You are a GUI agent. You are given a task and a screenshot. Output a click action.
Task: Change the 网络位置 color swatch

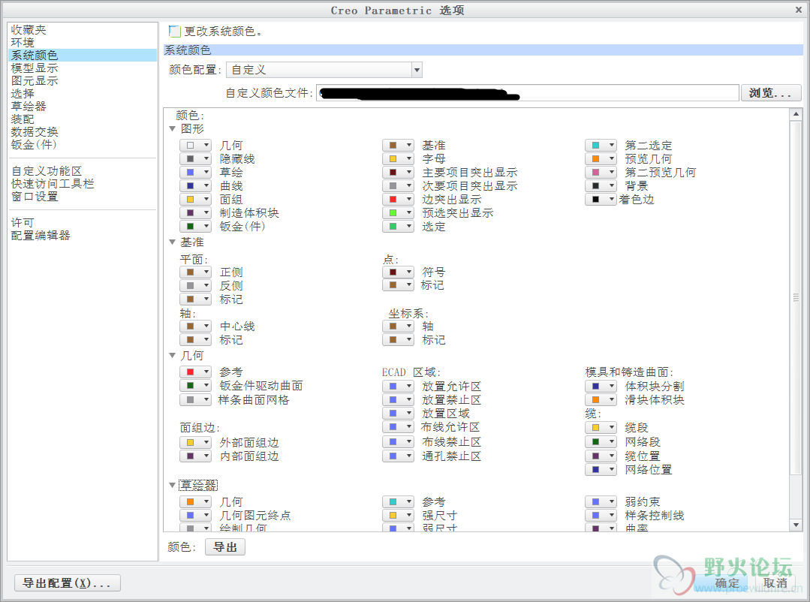click(x=601, y=469)
